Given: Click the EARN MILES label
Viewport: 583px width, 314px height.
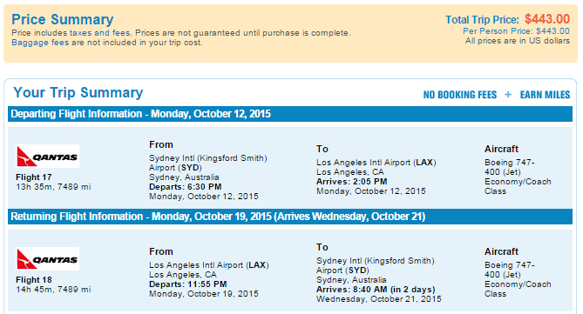Looking at the screenshot, I should click(x=545, y=95).
